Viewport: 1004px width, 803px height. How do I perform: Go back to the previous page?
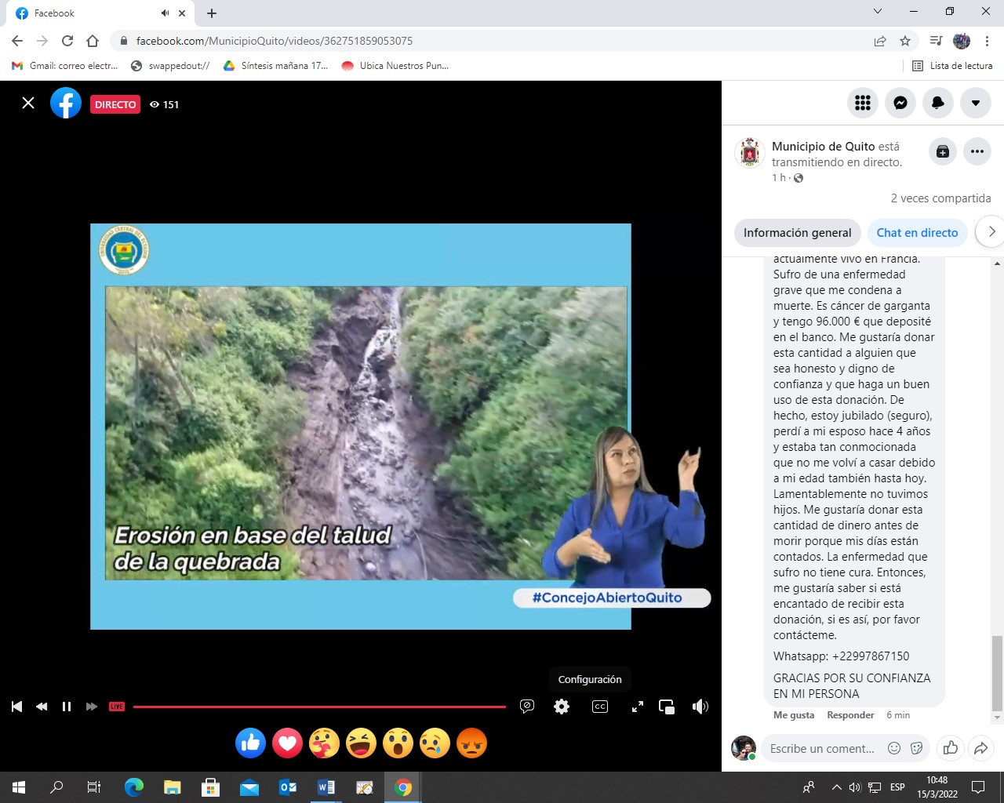tap(17, 41)
